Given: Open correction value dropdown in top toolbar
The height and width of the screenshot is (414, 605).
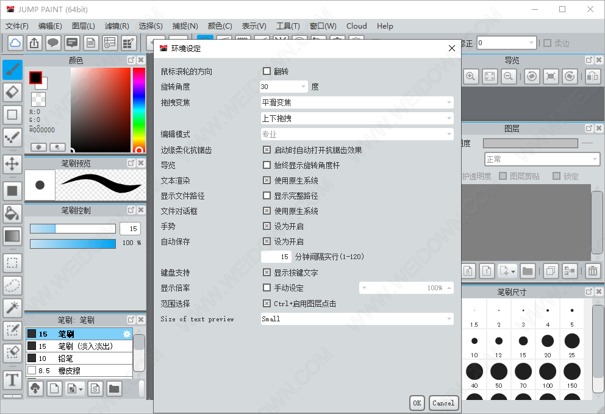Looking at the screenshot, I should point(507,43).
